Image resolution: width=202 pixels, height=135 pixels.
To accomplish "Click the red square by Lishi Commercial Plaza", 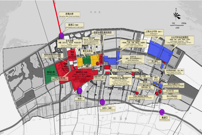I will click(x=137, y=93).
